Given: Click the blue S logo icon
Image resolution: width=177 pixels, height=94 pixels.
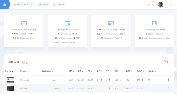Looking at the screenshot, I should coord(5,5).
